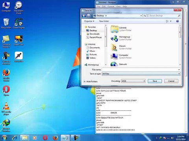Select Internet Download Manager desktop shortcut
The height and width of the screenshot is (141, 189).
(x=6, y=125)
